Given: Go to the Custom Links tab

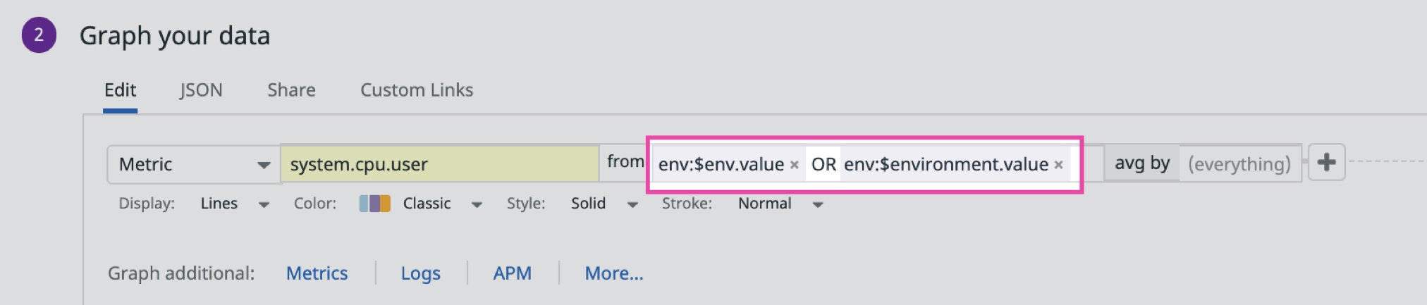Looking at the screenshot, I should [416, 90].
